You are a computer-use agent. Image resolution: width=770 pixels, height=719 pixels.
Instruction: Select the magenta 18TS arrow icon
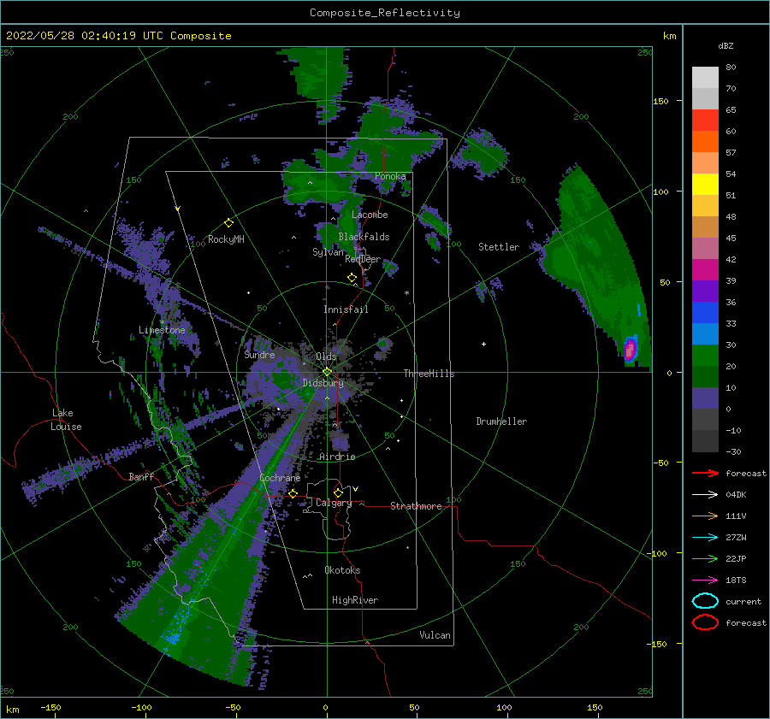[705, 581]
